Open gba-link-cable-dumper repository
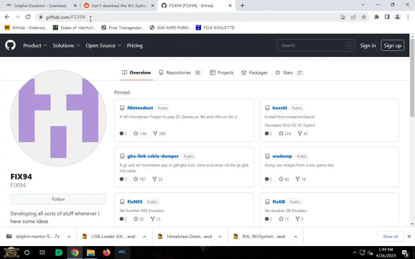This screenshot has width=415, height=259. coord(153,156)
